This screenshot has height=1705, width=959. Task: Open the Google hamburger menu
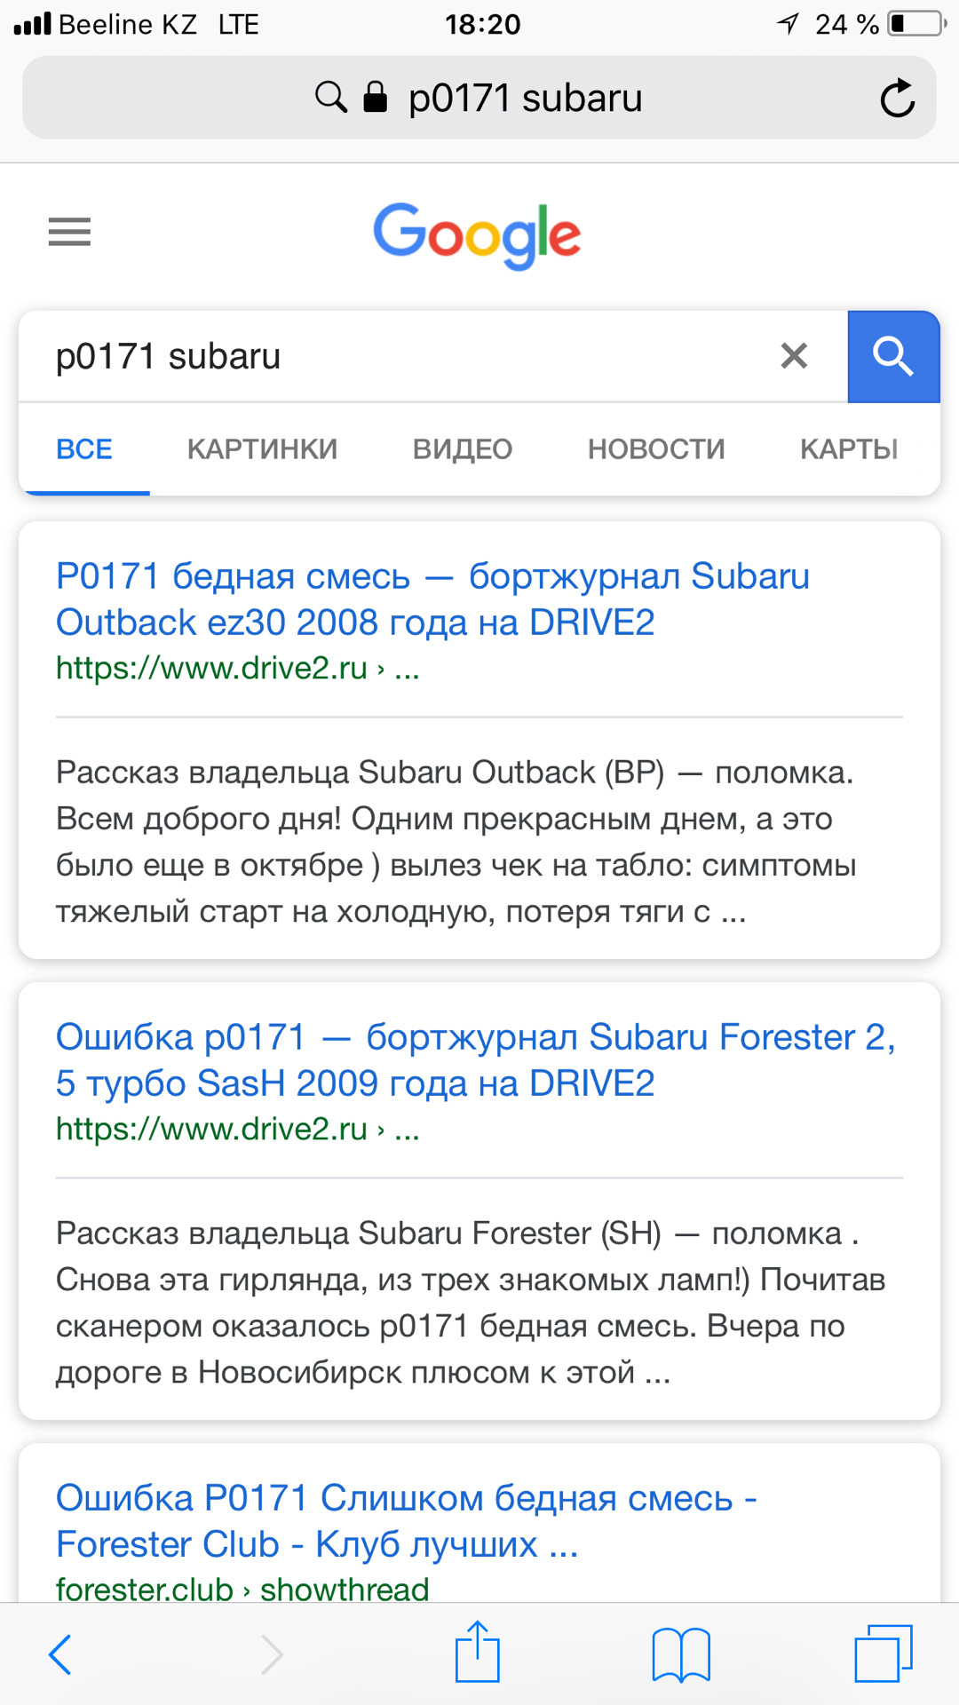[69, 233]
